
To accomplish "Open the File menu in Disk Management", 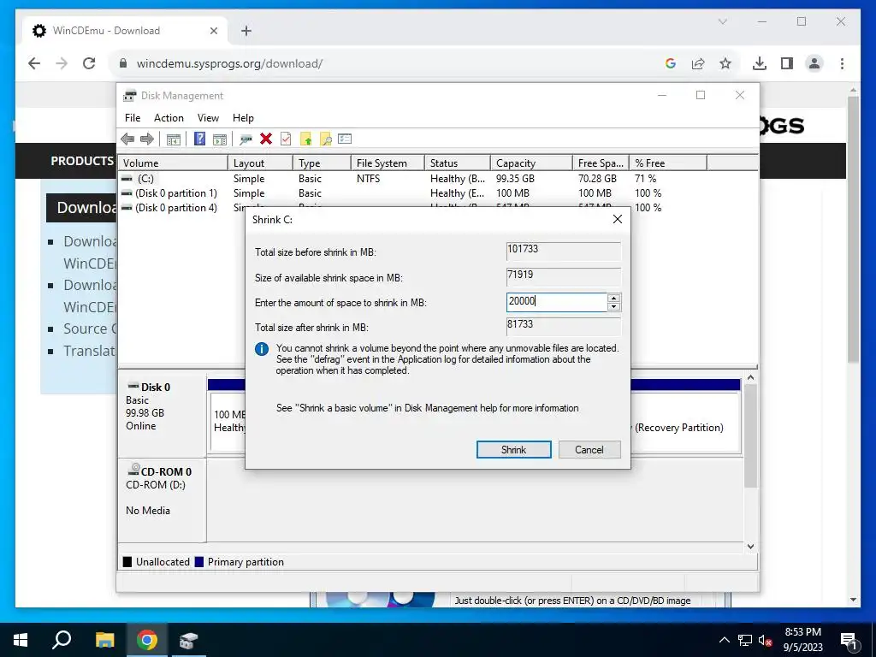I will click(133, 118).
